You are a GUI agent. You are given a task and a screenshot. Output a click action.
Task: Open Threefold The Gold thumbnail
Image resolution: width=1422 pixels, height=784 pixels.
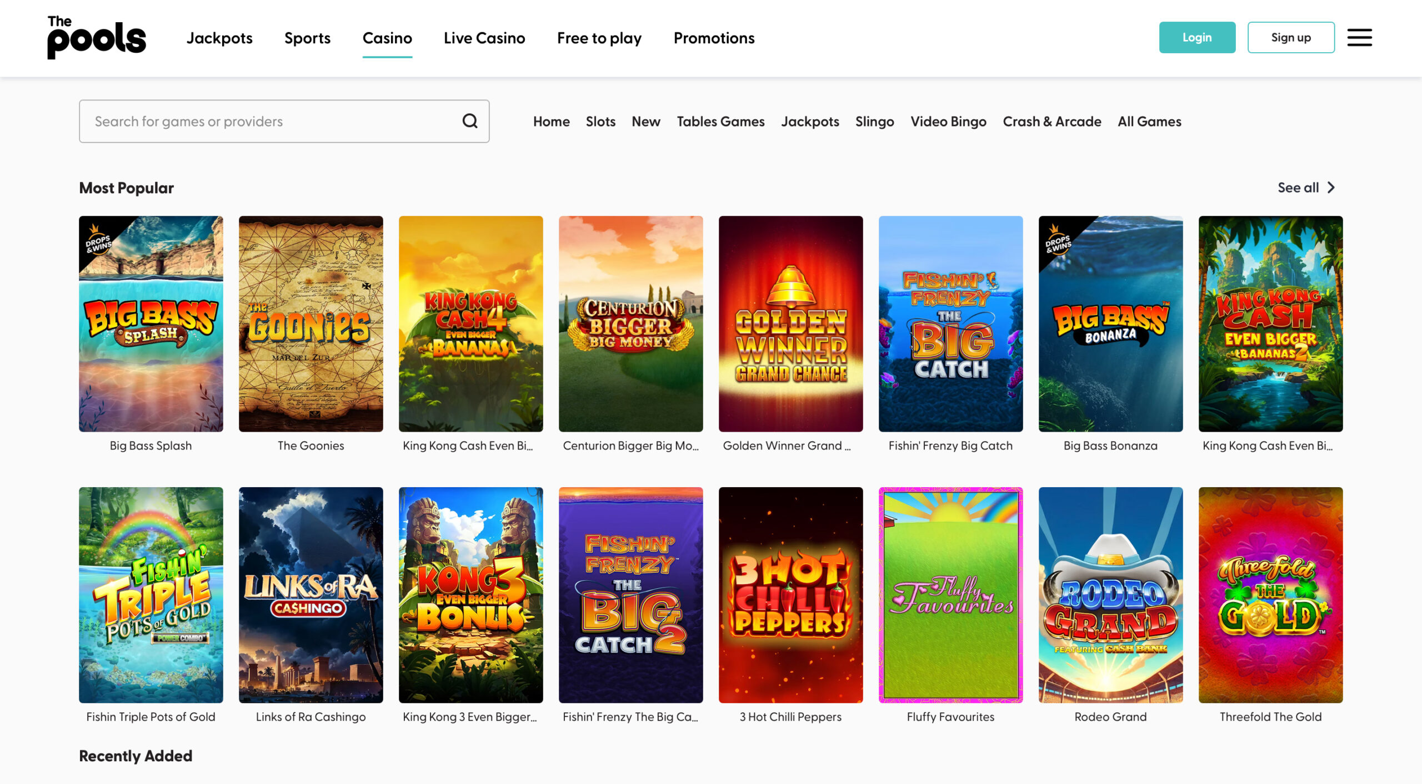[1270, 595]
